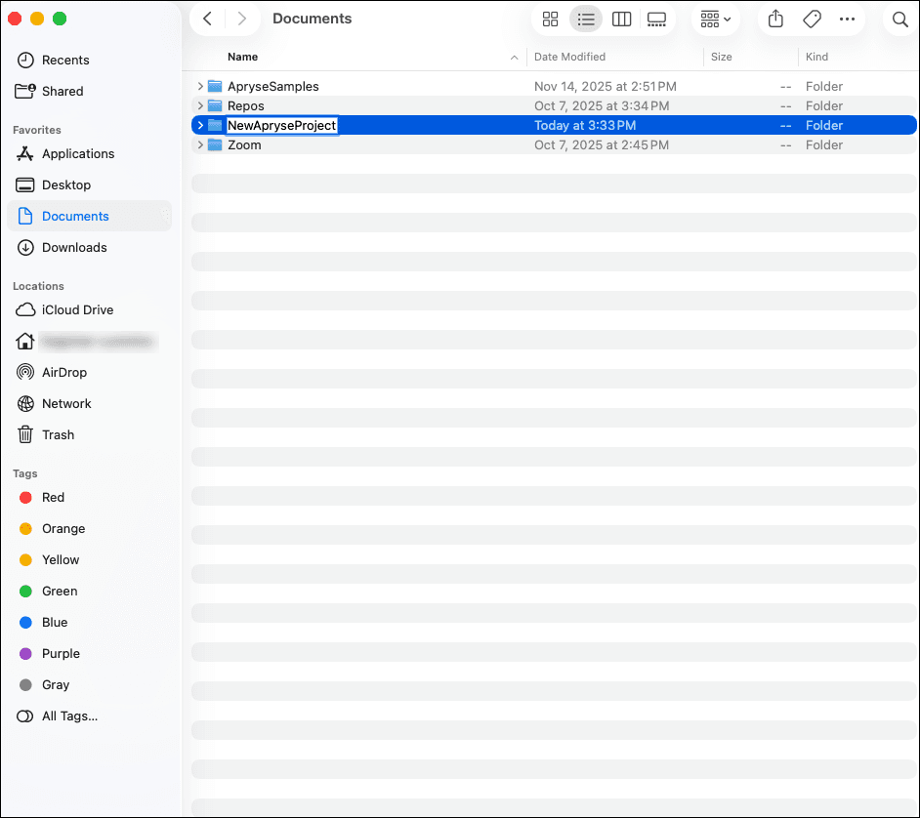Select Applications in the sidebar
920x818 pixels.
tap(77, 154)
